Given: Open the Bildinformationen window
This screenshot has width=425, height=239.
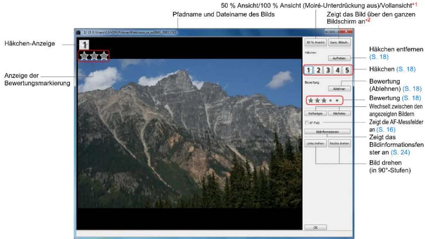Looking at the screenshot, I should (x=328, y=131).
